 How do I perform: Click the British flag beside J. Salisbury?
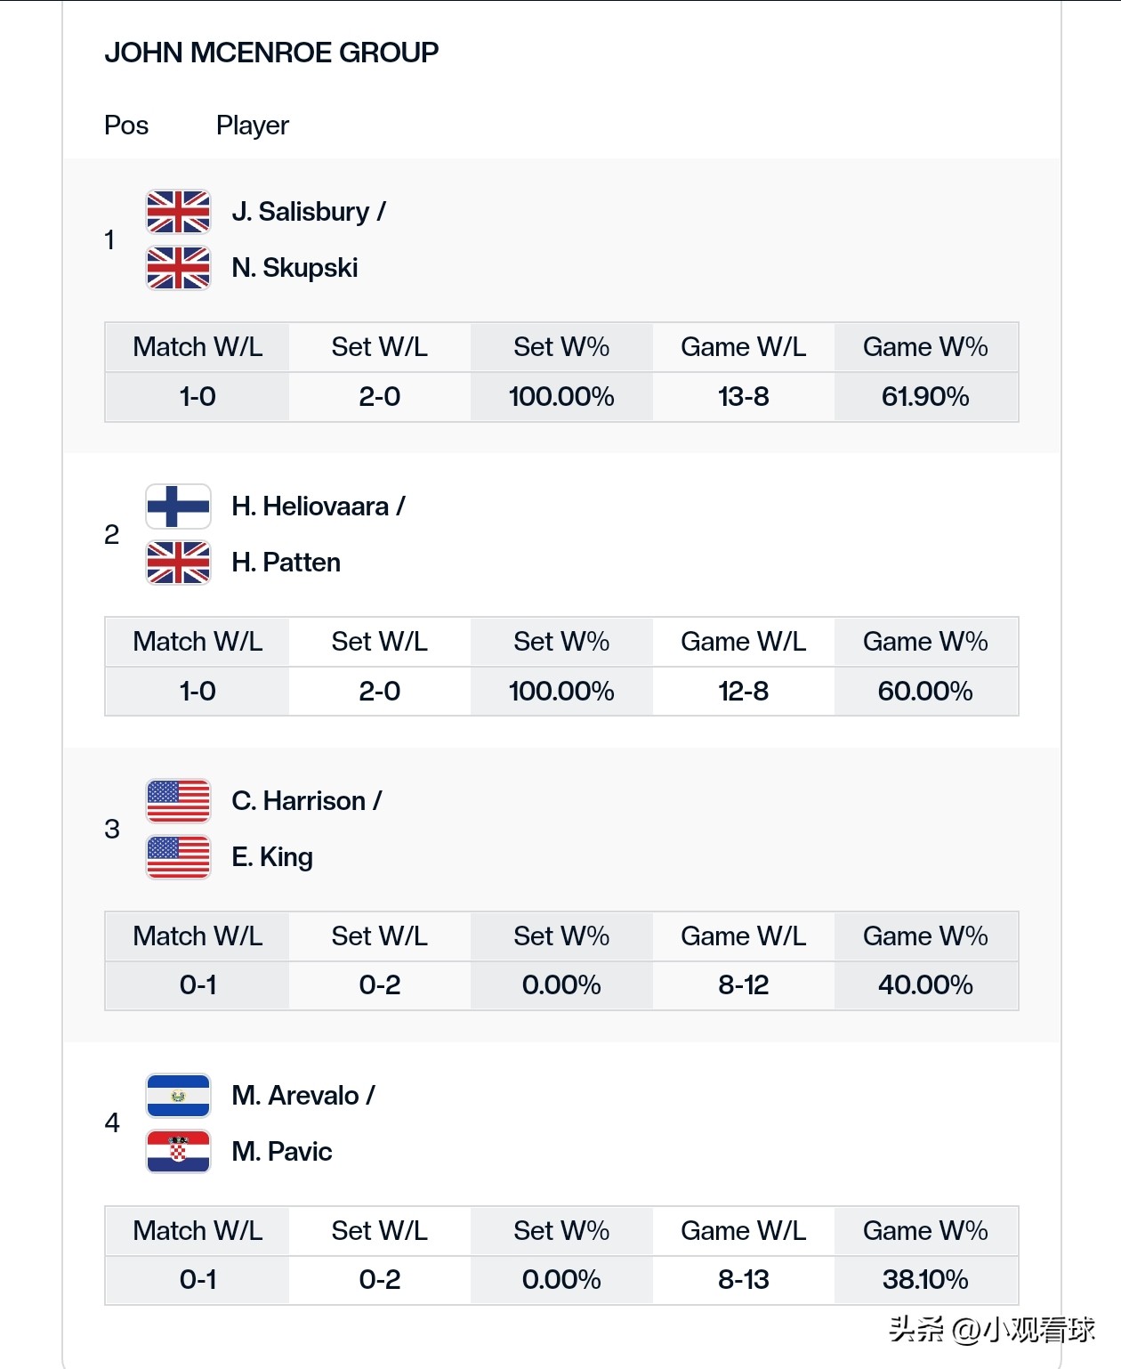point(178,212)
